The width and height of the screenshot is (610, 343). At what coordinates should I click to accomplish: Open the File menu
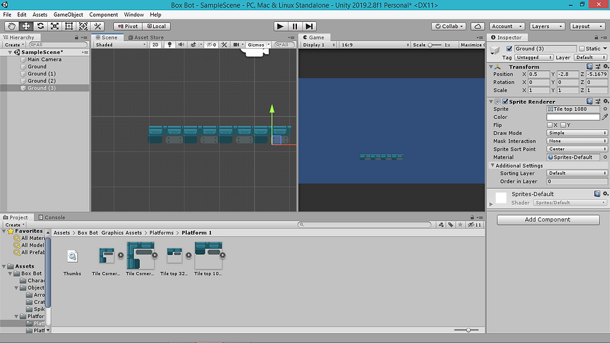7,14
